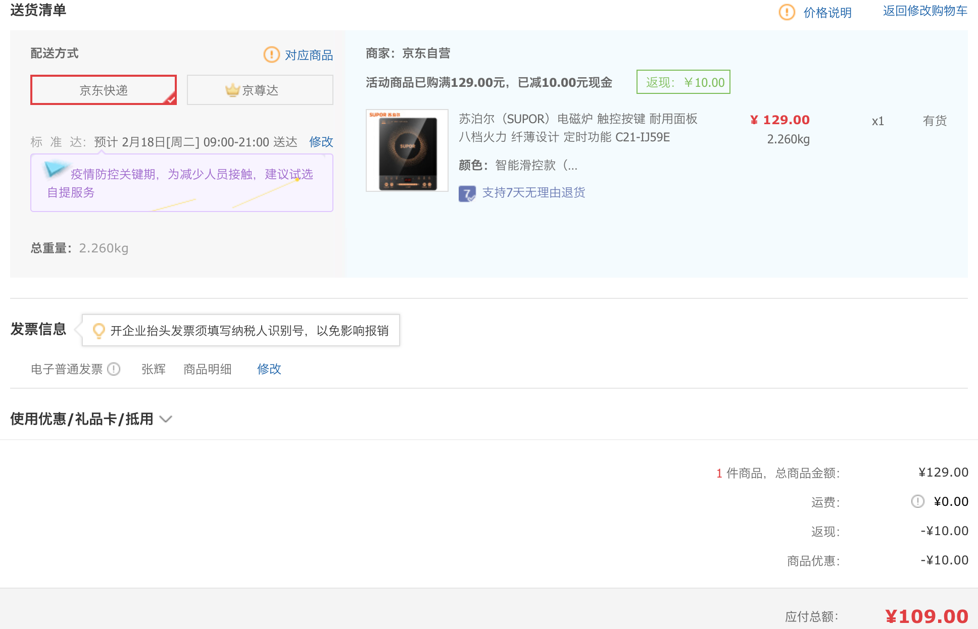The width and height of the screenshot is (978, 629).
Task: Click the 商品优惠 -¥10.00 value
Action: click(944, 560)
